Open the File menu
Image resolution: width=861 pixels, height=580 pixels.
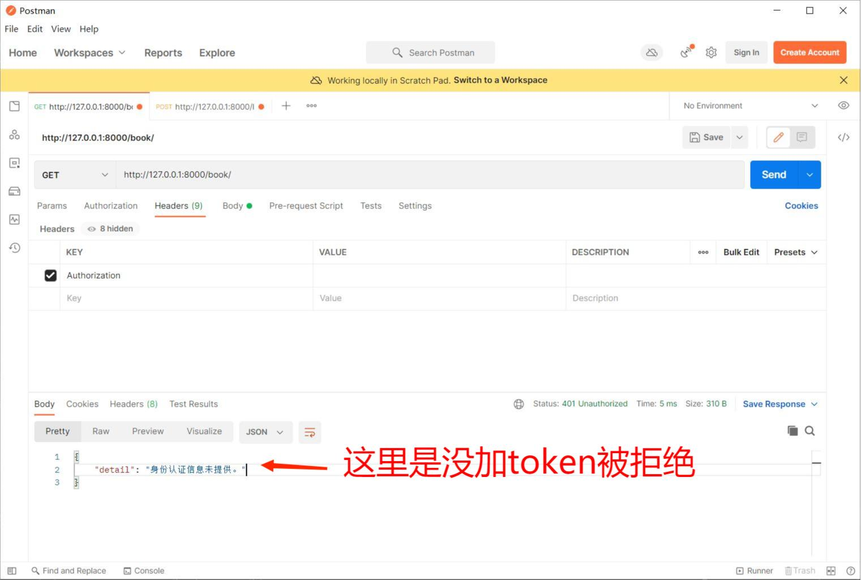click(11, 29)
